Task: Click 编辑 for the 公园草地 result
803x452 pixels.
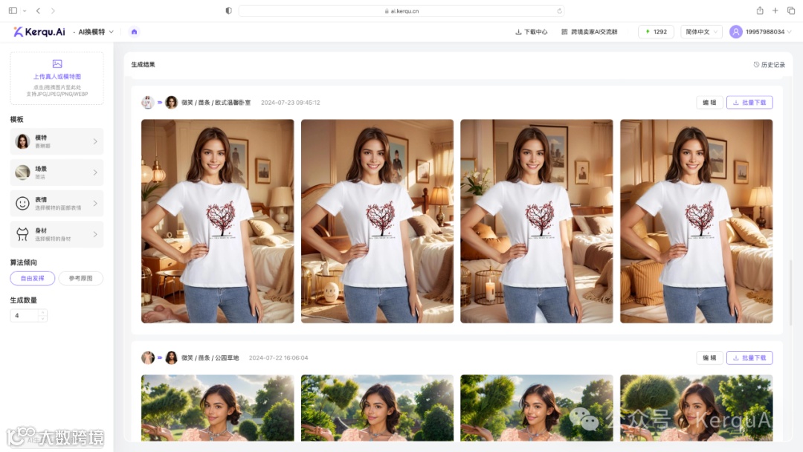Action: [x=709, y=358]
